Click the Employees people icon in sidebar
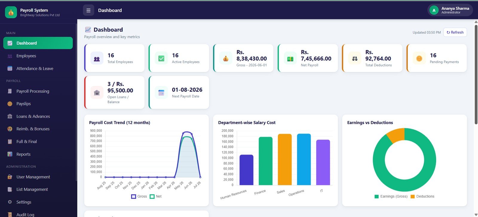Screen dimensions: 478x217 10,56
